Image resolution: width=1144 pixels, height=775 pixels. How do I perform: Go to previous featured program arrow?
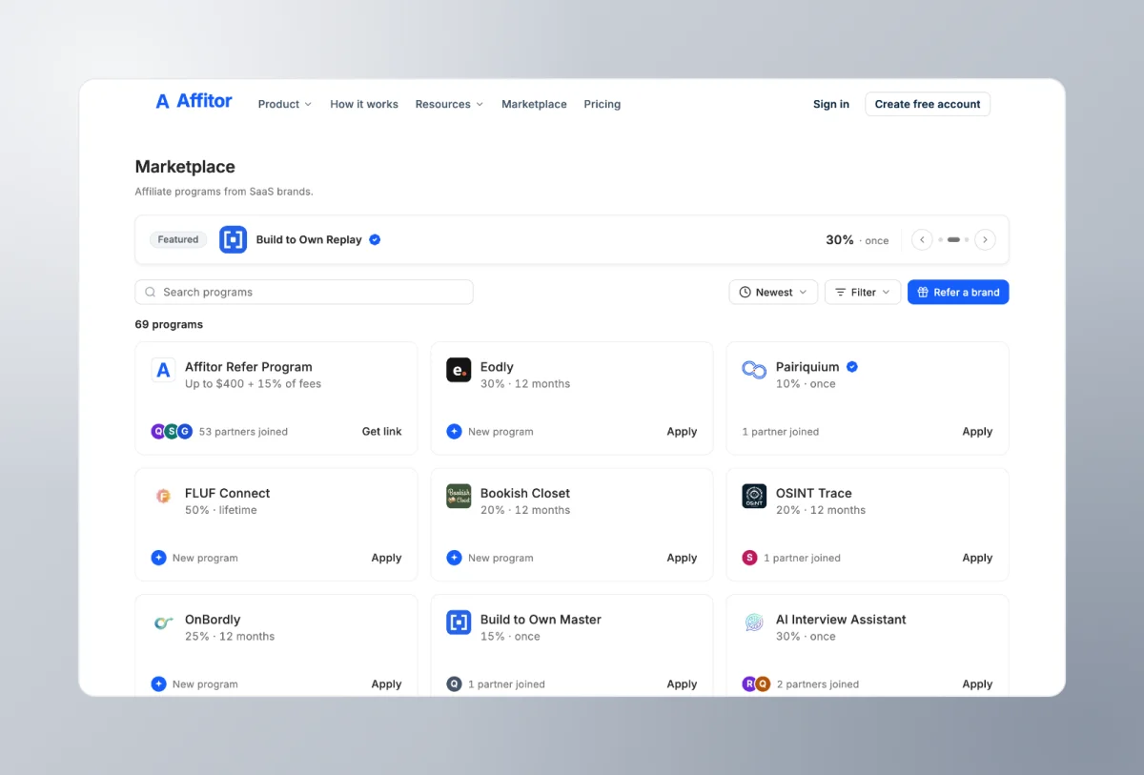(x=922, y=240)
